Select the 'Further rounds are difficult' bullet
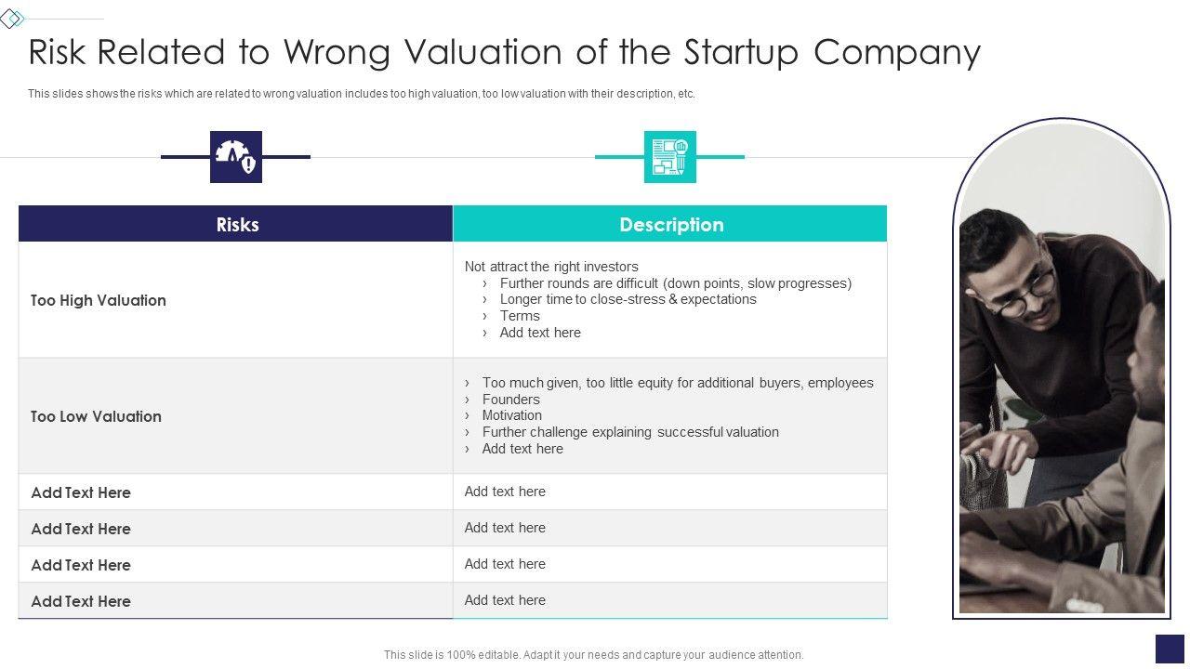The width and height of the screenshot is (1190, 669). (x=675, y=283)
